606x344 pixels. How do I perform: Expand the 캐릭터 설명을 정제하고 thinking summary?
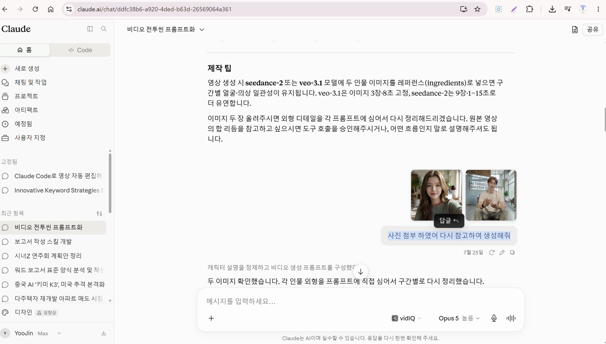tap(282, 267)
